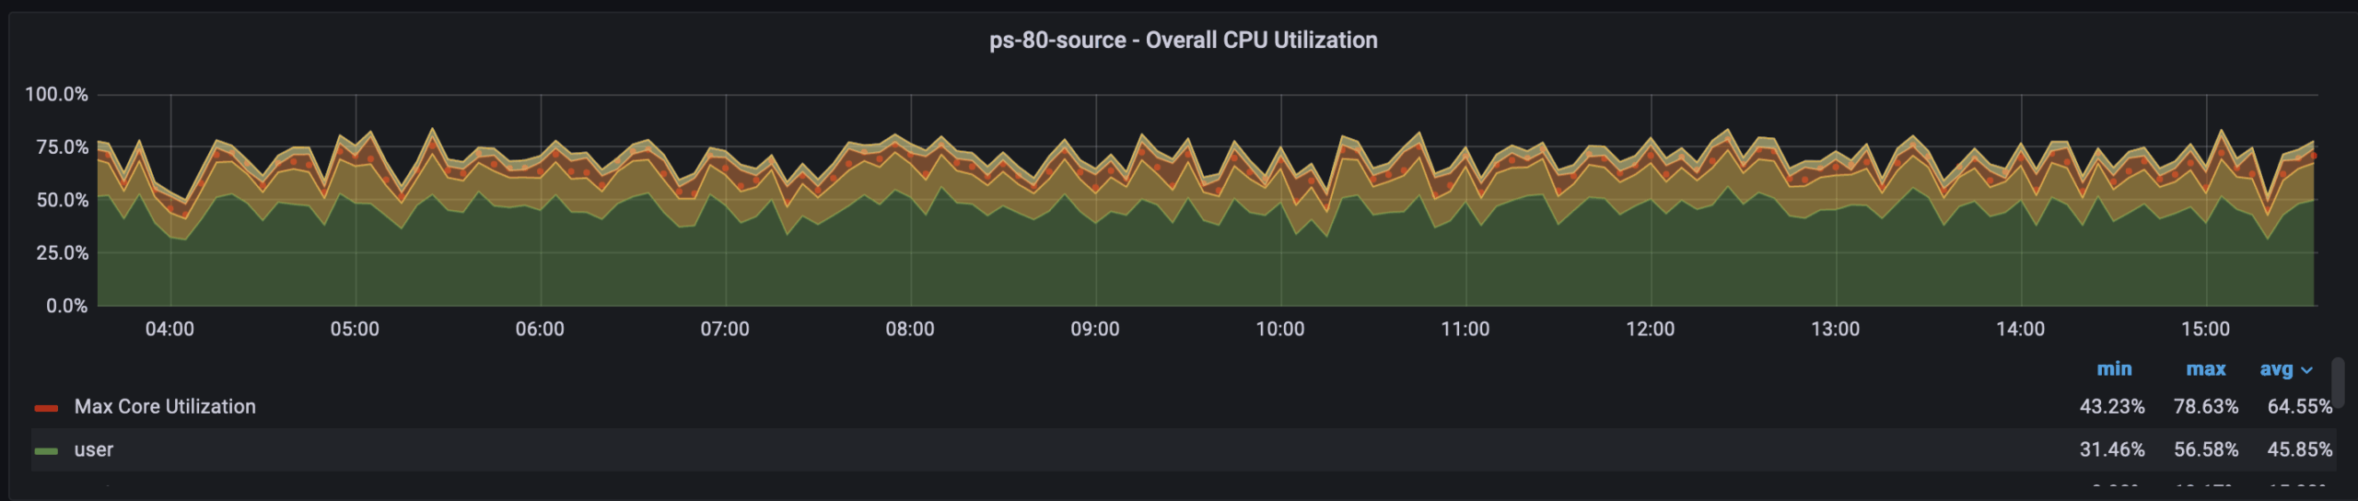Click the 12:00 time axis label
This screenshot has height=501, width=2358.
click(1650, 329)
